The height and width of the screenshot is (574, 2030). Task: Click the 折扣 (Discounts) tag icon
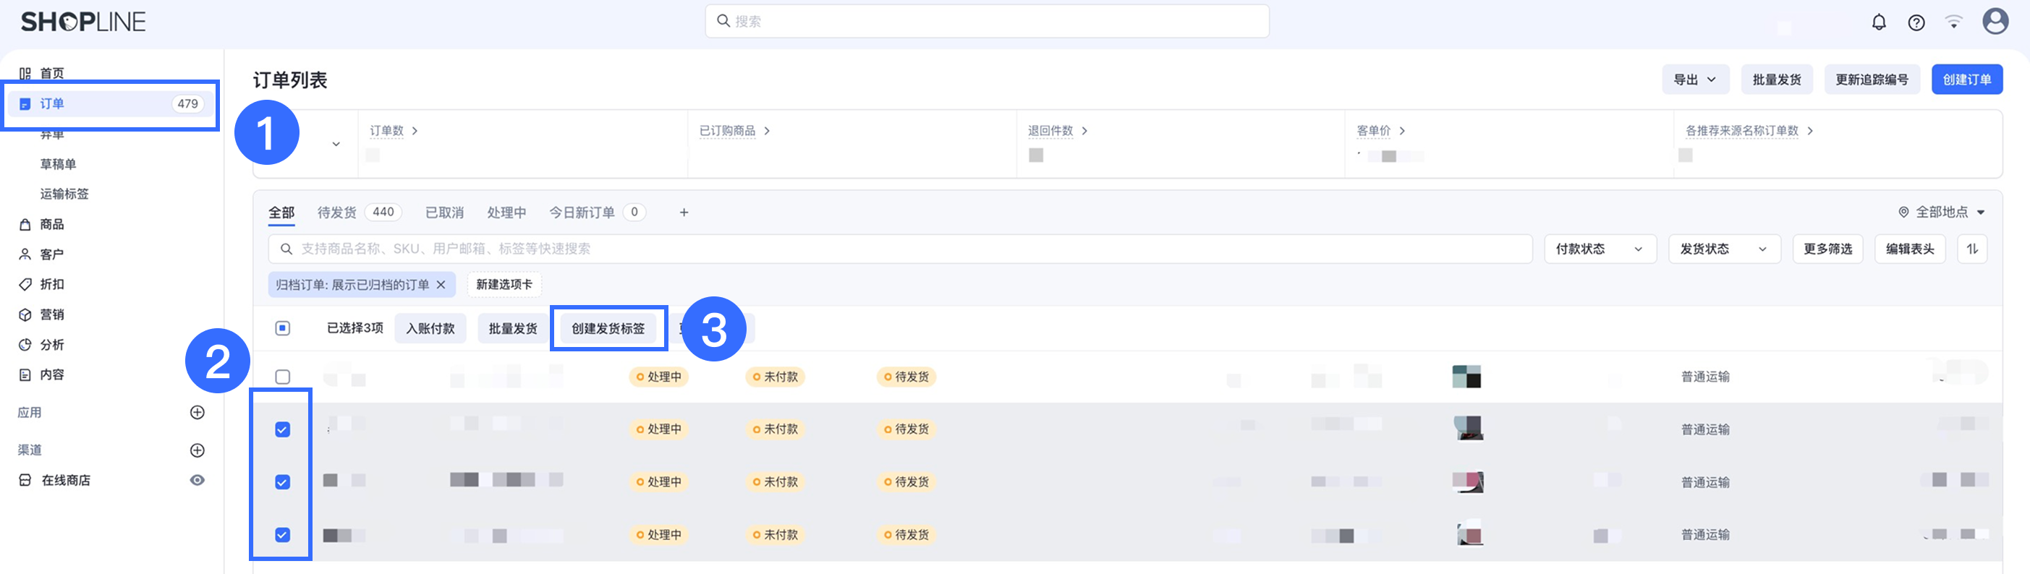click(x=26, y=283)
